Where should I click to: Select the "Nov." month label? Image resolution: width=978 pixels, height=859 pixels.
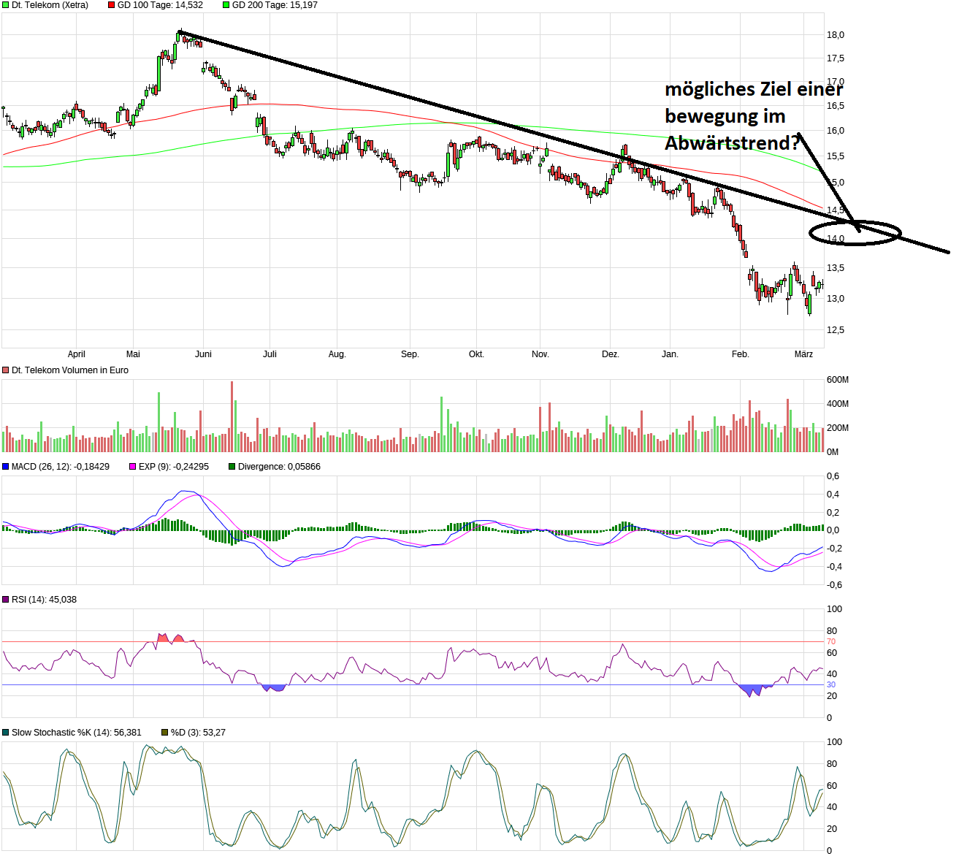coord(540,354)
